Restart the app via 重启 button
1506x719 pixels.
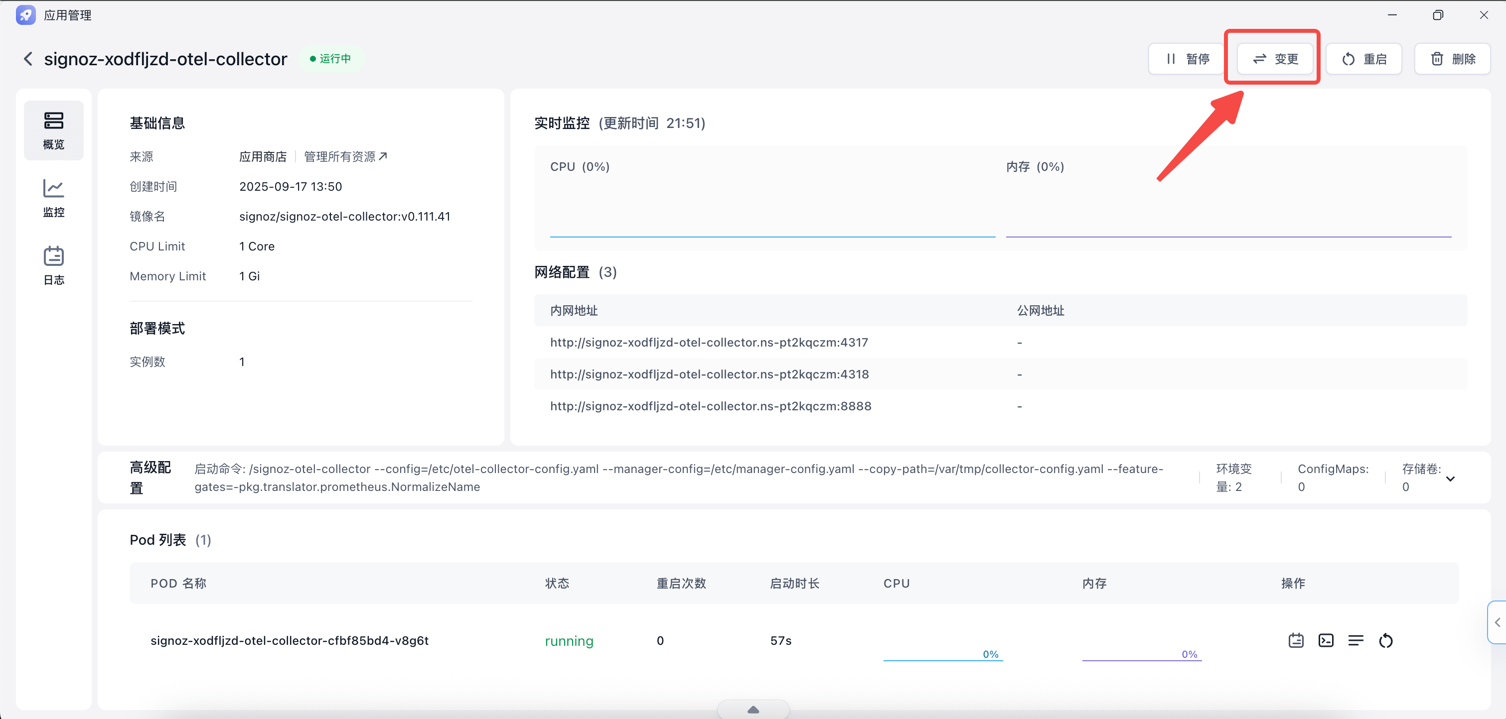(1363, 59)
